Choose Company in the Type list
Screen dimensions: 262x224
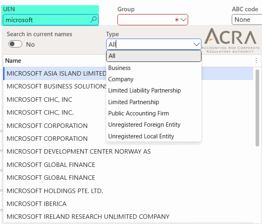click(x=154, y=79)
